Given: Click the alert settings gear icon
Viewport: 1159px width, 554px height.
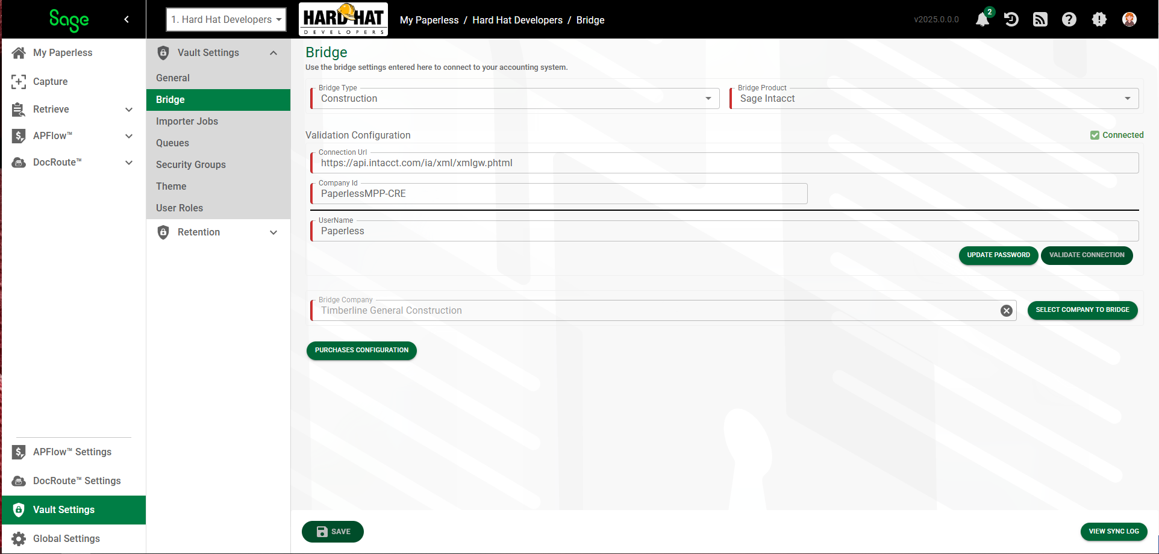Looking at the screenshot, I should click(1099, 19).
